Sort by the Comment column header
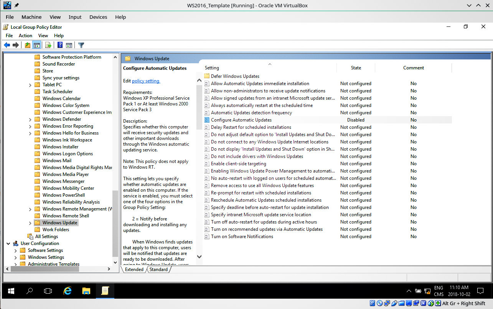Viewport: 493px width, 309px height. click(413, 68)
